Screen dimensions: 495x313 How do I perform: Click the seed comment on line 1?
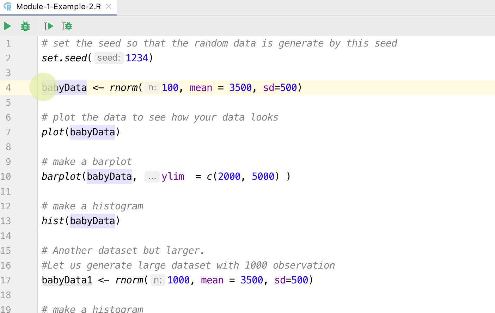(x=219, y=43)
